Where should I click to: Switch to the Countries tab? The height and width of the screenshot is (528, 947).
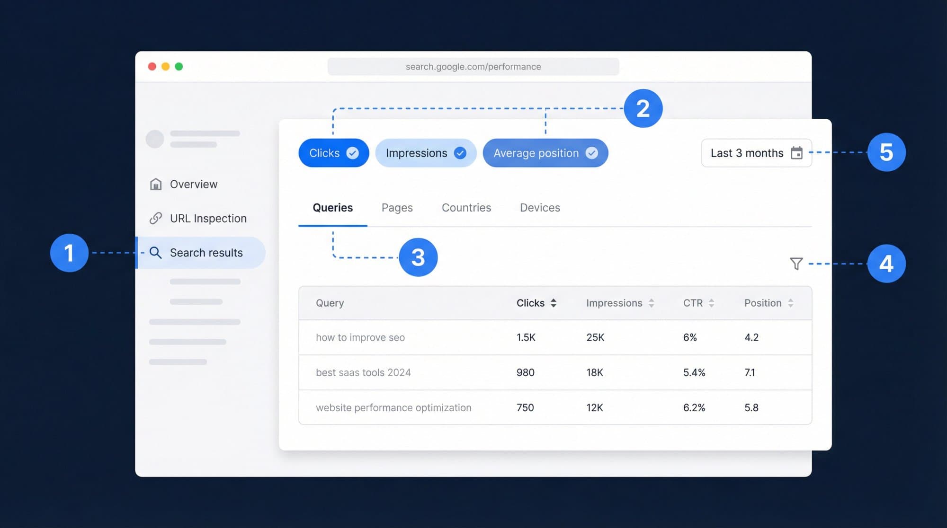[x=466, y=208]
